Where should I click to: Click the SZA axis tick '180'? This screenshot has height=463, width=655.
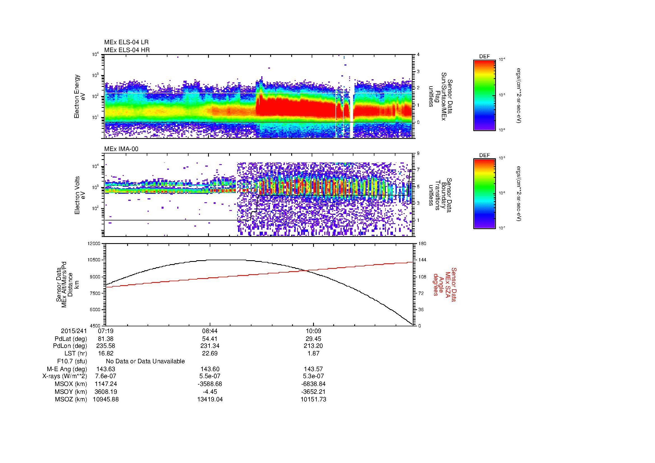pos(422,243)
